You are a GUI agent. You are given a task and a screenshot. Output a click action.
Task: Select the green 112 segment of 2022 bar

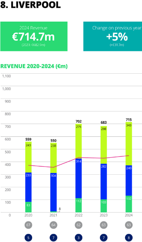tap(79, 205)
